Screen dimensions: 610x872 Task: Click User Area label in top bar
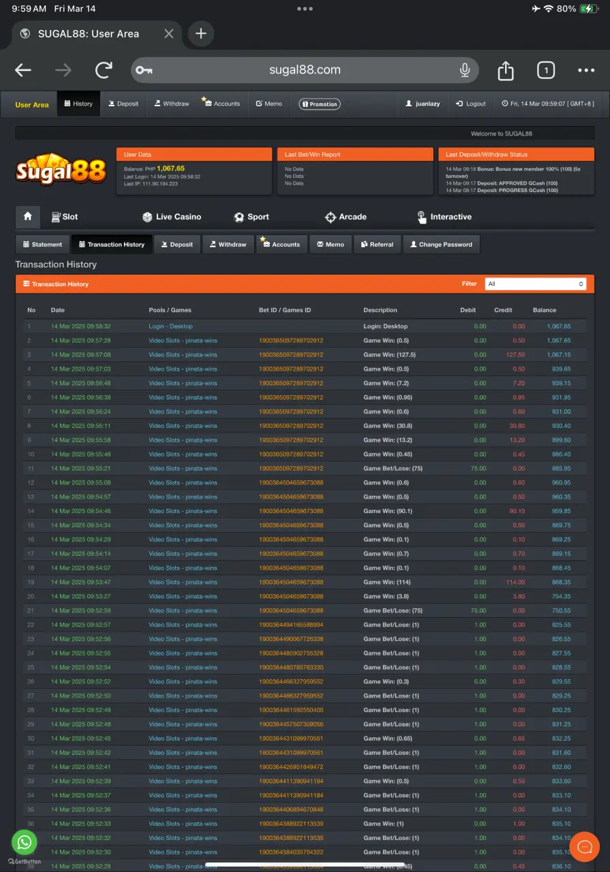coord(32,104)
